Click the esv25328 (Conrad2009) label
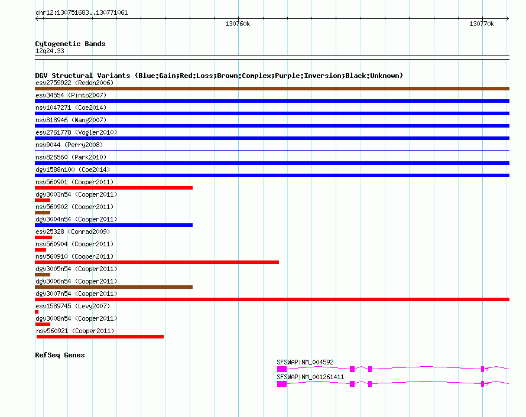This screenshot has height=417, width=526. tap(73, 232)
